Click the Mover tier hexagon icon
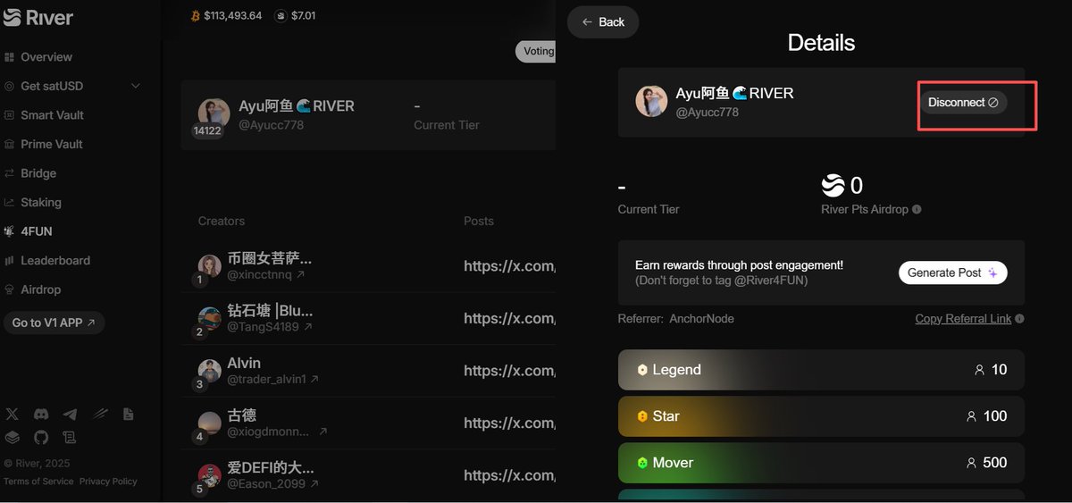 [641, 463]
